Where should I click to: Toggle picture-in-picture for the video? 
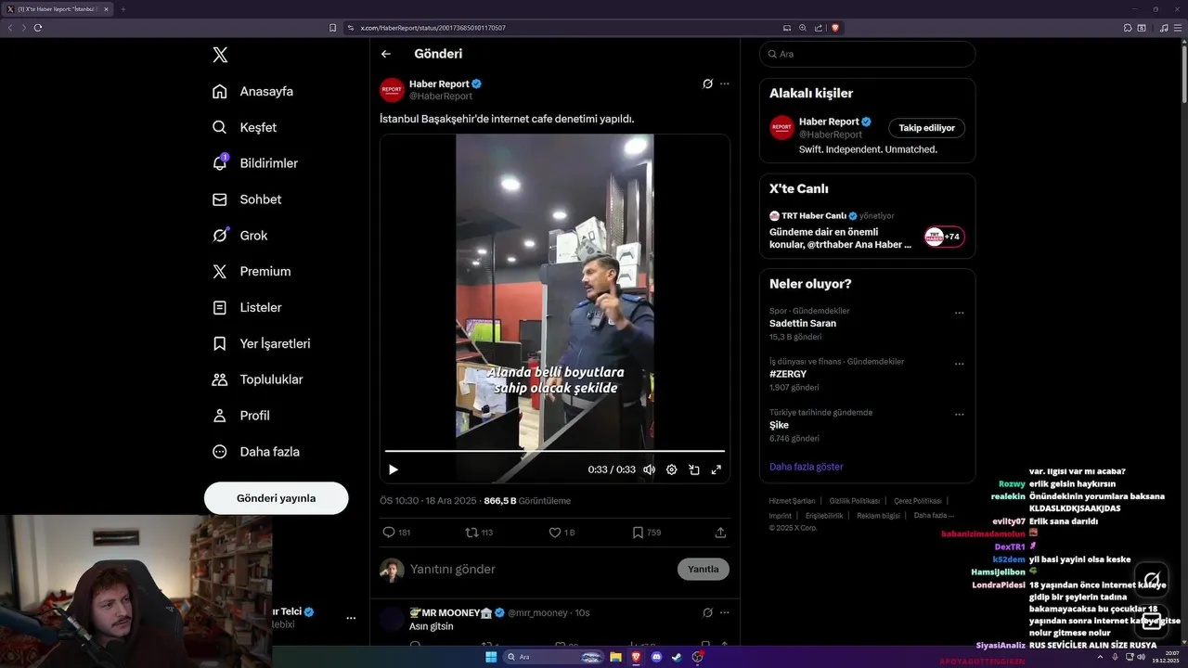(693, 469)
